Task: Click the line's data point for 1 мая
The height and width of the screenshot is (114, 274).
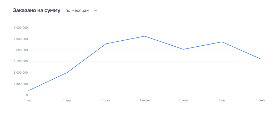Action: pos(106,44)
